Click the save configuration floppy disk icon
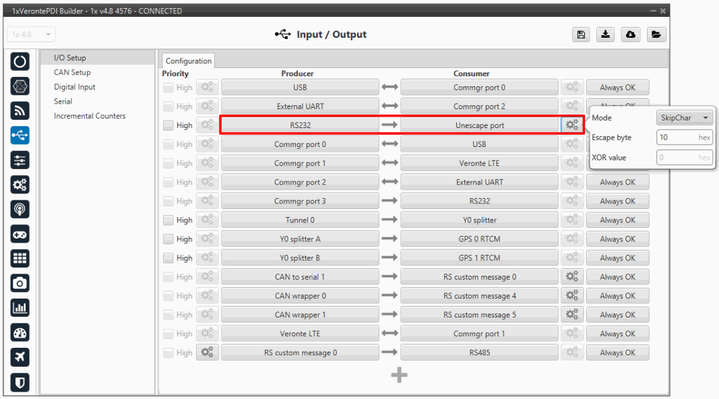Viewport: 719px width, 399px height. (580, 35)
